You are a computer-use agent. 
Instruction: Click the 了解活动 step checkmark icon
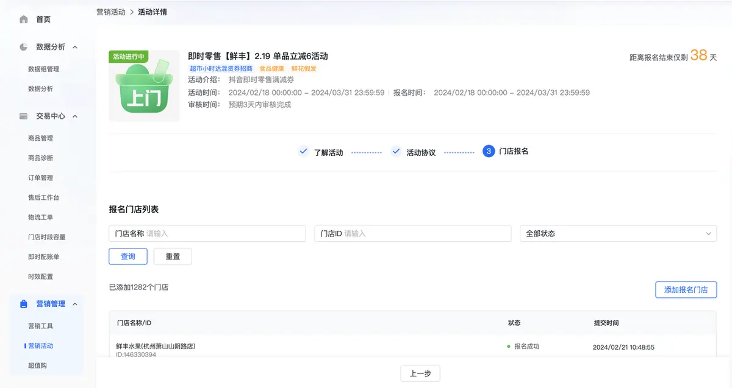coord(303,152)
